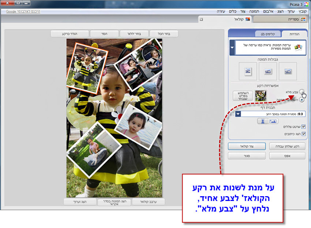Viewport: 311px width, 228px height.
Task: Open the 'אלבום' menu
Action: pyautogui.click(x=268, y=11)
